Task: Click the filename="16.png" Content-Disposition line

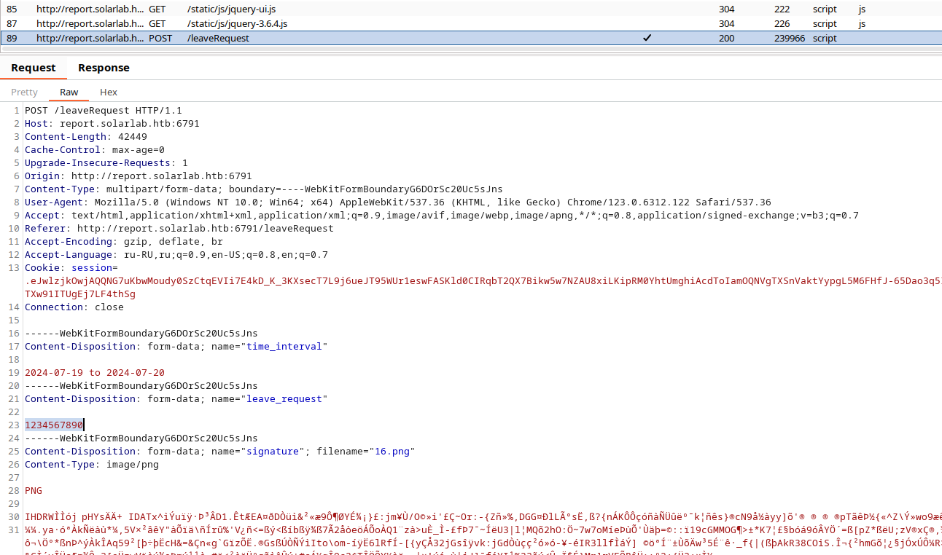Action: (220, 452)
